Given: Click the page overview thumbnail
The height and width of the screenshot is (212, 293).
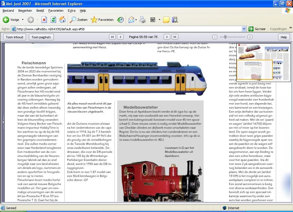Looking at the screenshot, I should (264, 63).
